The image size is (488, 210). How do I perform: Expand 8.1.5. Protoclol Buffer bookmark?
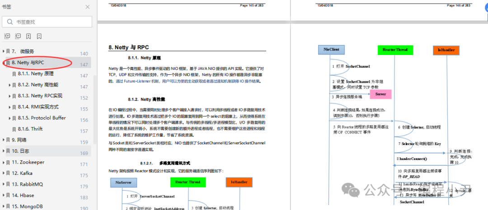pos(9,118)
